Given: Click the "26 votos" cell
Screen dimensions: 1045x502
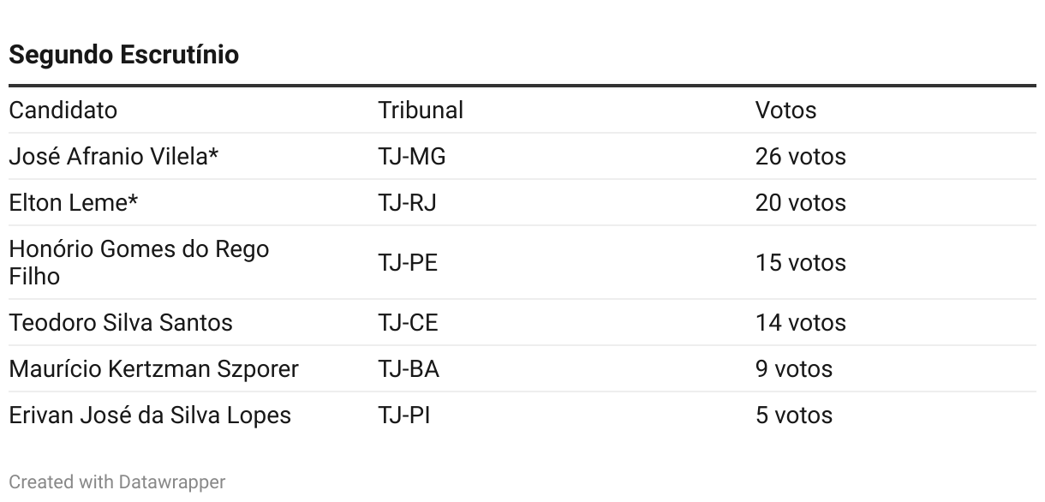Looking at the screenshot, I should [800, 157].
